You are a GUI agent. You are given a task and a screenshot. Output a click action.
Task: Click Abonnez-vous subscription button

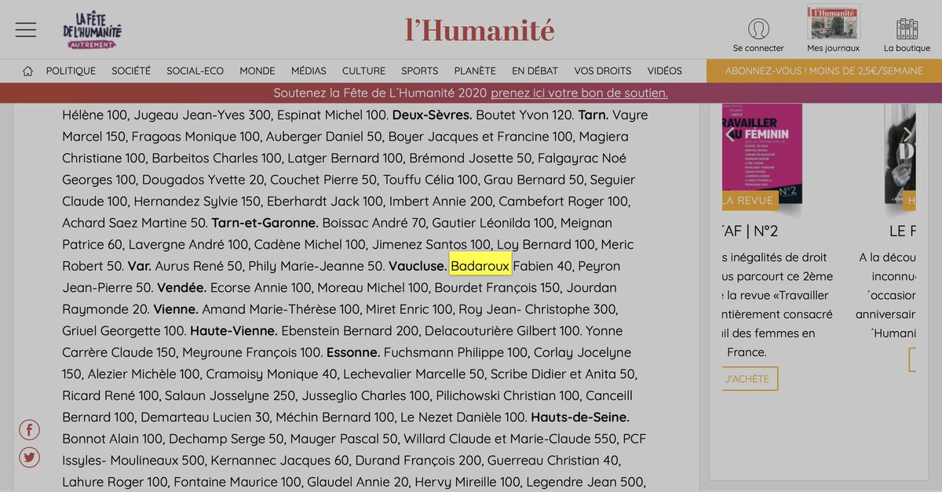824,71
